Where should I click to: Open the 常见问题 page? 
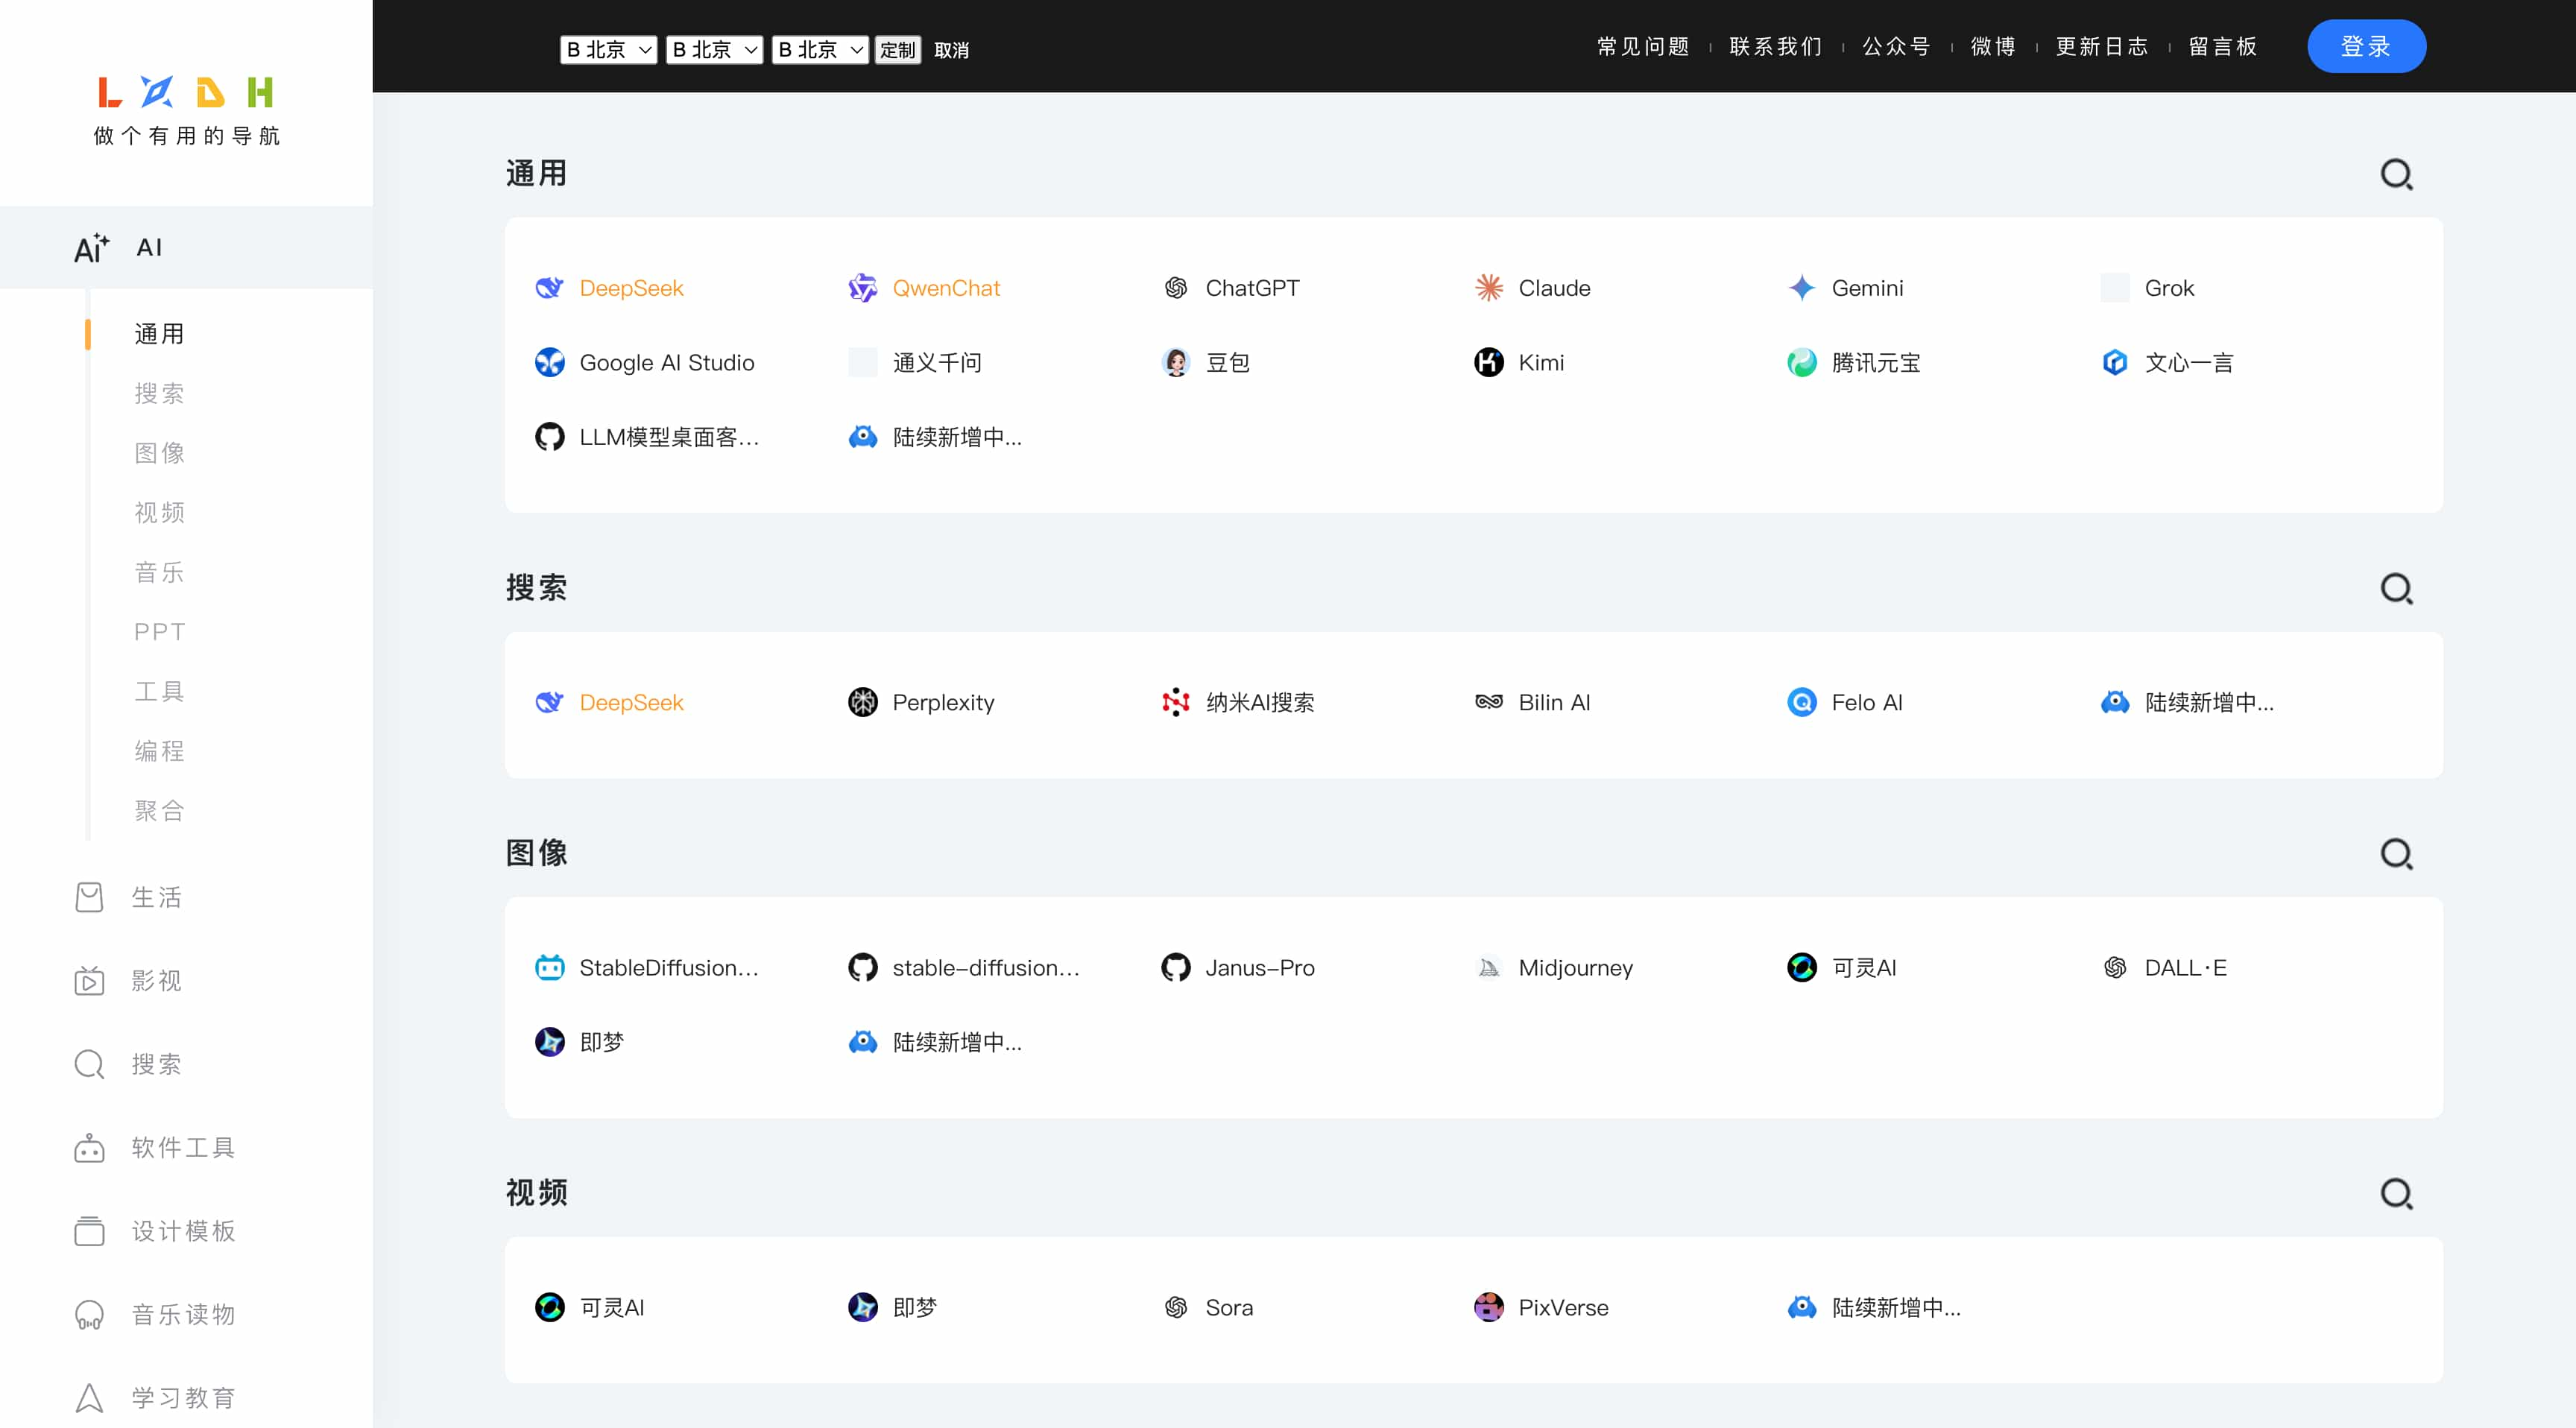(x=1642, y=47)
